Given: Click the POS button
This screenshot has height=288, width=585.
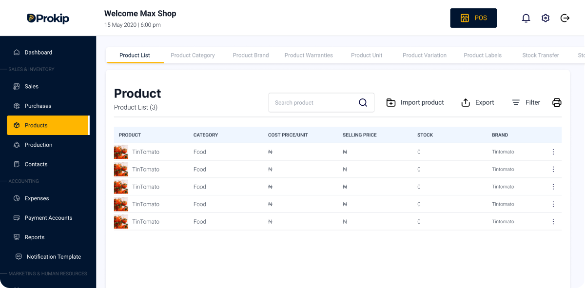Looking at the screenshot, I should pyautogui.click(x=473, y=18).
